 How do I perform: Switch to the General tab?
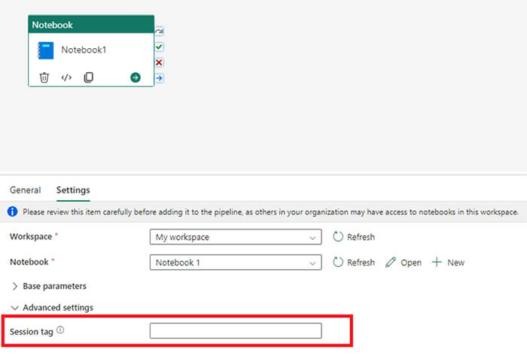click(25, 190)
